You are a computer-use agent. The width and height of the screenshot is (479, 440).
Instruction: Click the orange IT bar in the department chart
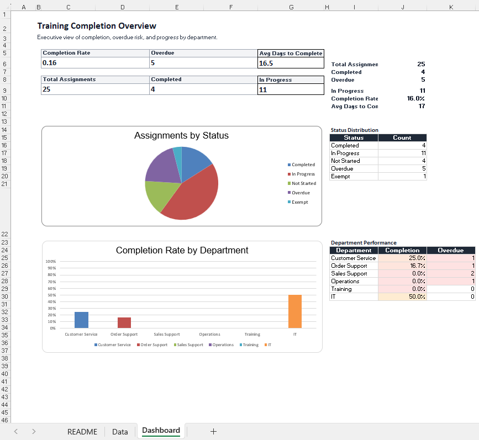coord(295,312)
